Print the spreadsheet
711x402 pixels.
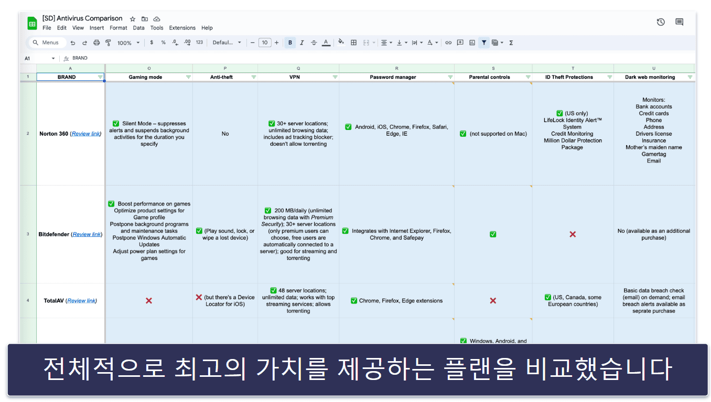pyautogui.click(x=96, y=43)
